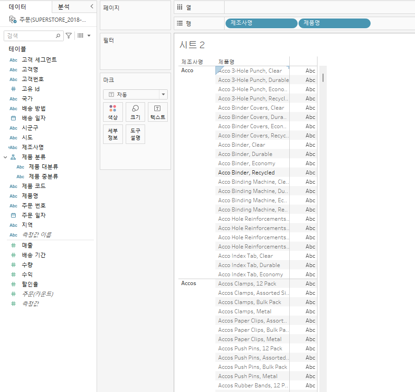415x392 pixels.
Task: Open the 세부 정보 detail mark card
Action: click(113, 134)
